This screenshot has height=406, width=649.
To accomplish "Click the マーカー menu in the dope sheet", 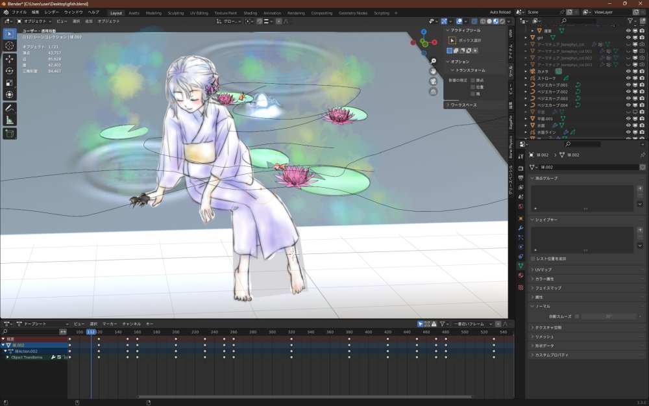I will click(109, 324).
